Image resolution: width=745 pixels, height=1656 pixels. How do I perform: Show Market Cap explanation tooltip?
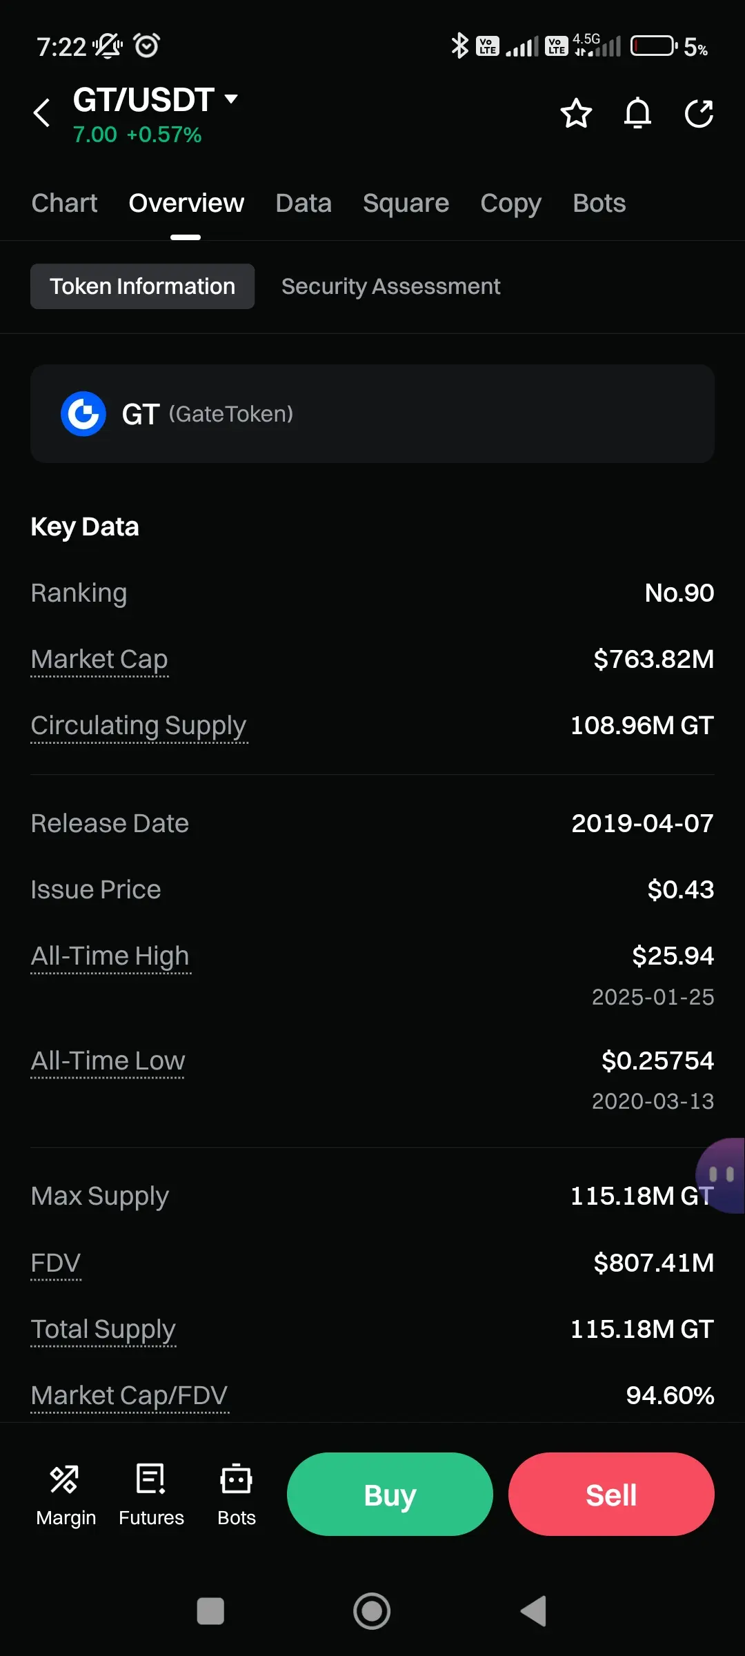click(x=99, y=660)
